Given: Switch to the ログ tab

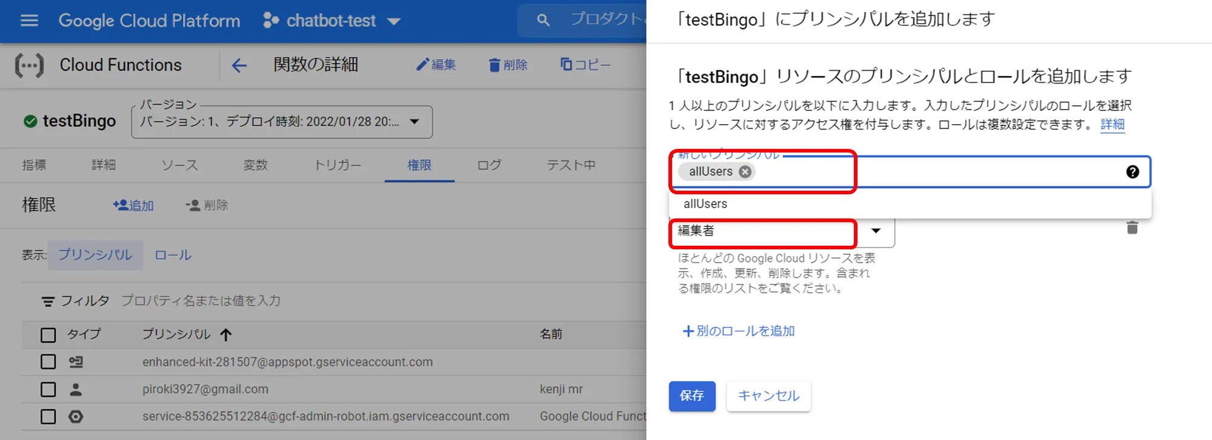Looking at the screenshot, I should 489,165.
